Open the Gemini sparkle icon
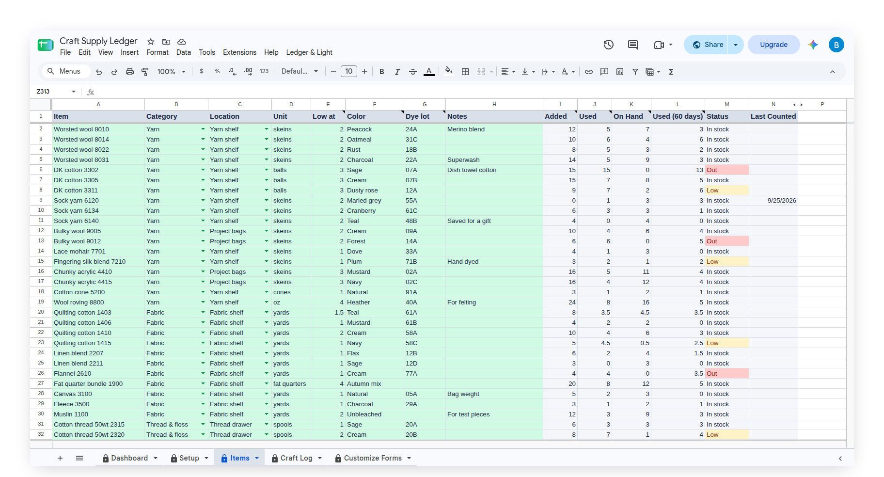This screenshot has height=477, width=884. [813, 45]
